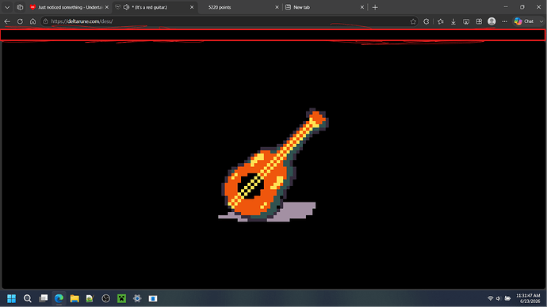Open the browser home page
The height and width of the screenshot is (307, 547).
33,21
